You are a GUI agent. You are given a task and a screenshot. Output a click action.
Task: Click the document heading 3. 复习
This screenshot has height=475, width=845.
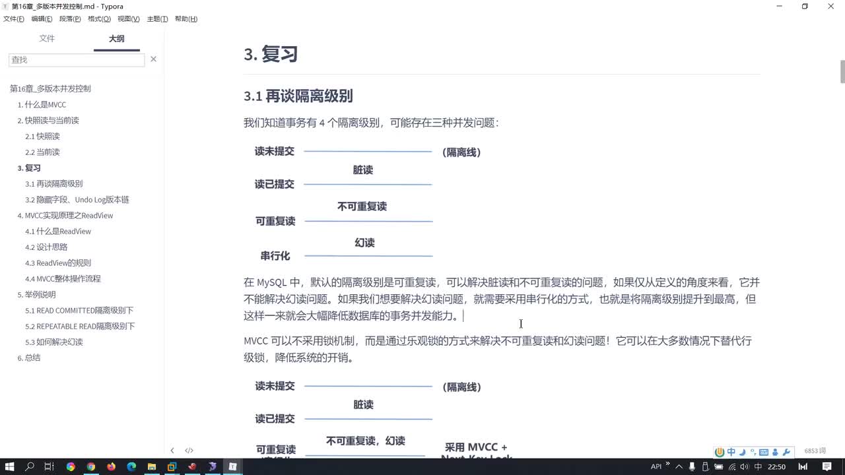tap(271, 54)
